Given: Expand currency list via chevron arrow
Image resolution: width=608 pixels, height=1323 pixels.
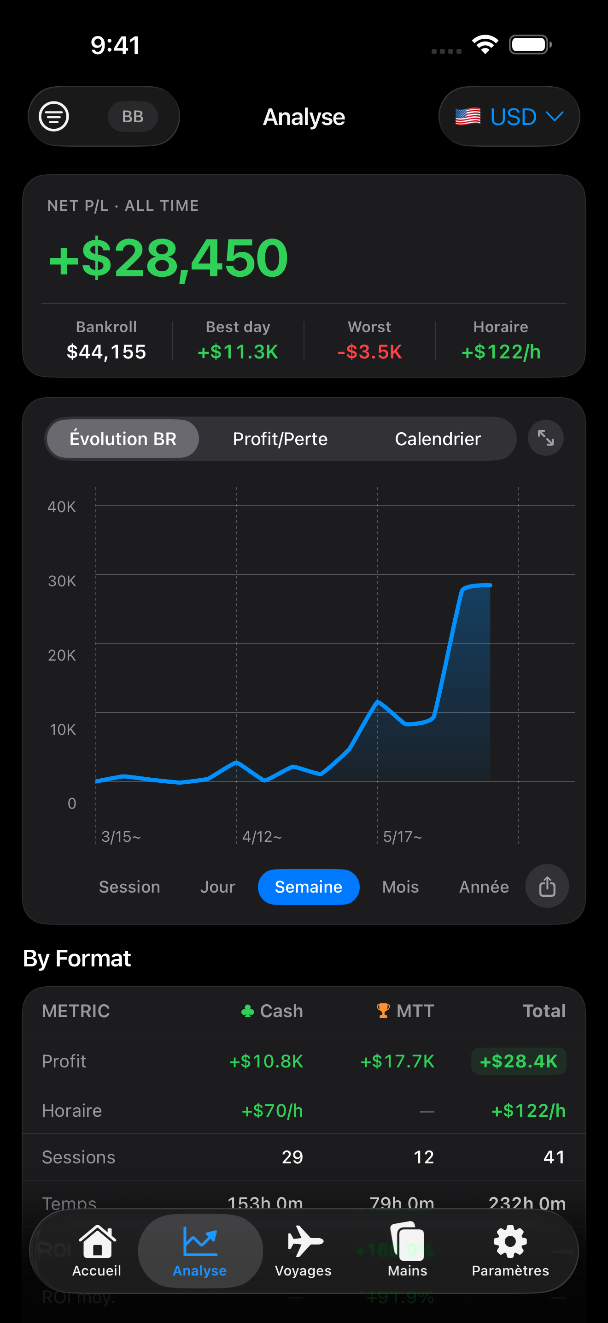Looking at the screenshot, I should tap(555, 116).
